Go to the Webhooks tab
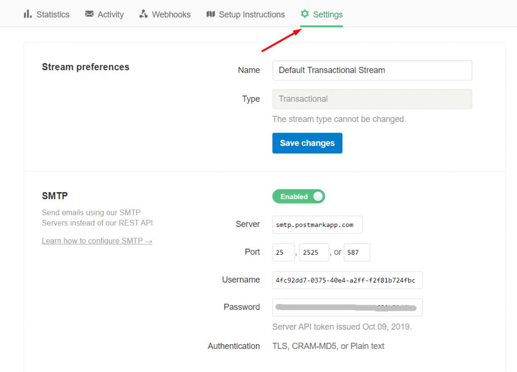Screen dimensions: 517x372 (x=165, y=14)
